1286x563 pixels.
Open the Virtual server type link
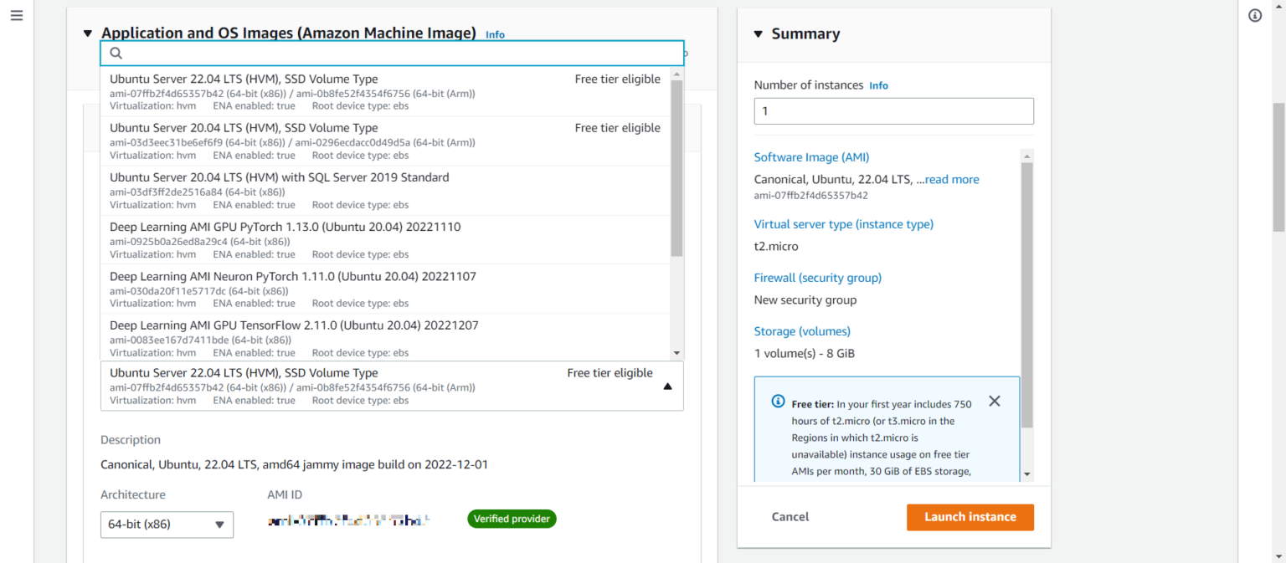click(843, 224)
